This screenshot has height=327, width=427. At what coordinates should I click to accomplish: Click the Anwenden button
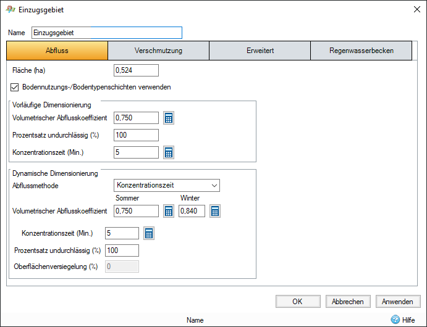[398, 302]
